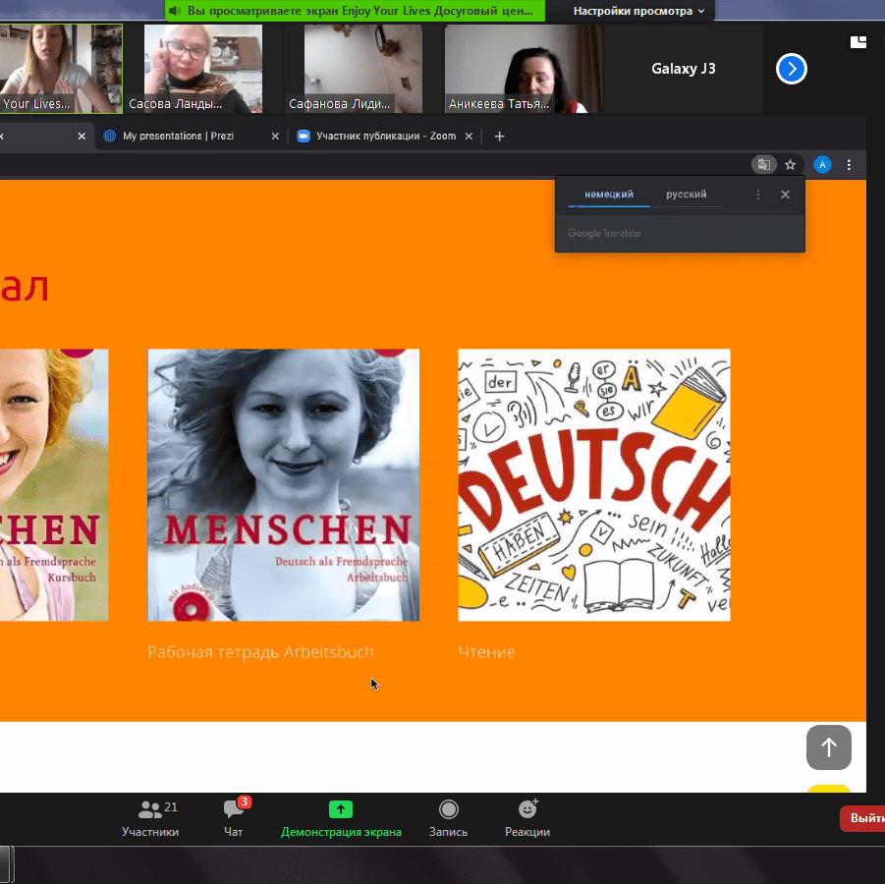Select Your Lives host video tile
Viewport: 885px width, 884px height.
[x=61, y=69]
